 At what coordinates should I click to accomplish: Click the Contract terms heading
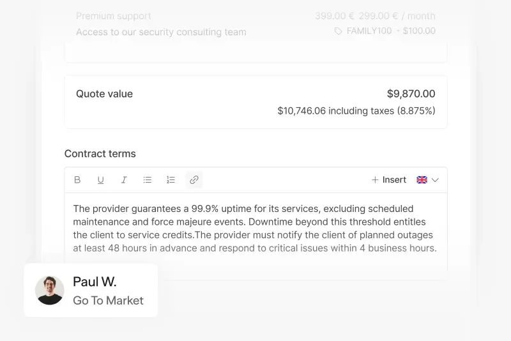(x=100, y=154)
